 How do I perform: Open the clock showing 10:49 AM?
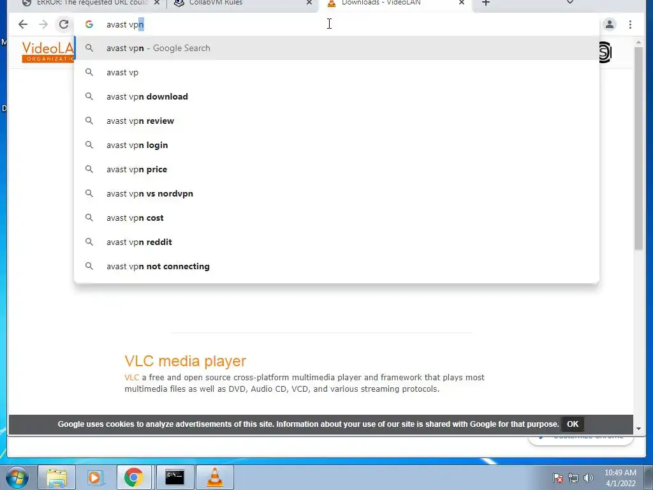tap(620, 478)
